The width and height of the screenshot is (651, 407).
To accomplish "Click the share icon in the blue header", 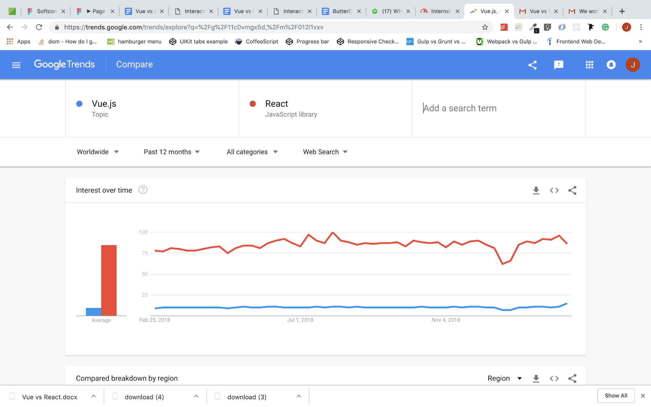I will click(532, 65).
